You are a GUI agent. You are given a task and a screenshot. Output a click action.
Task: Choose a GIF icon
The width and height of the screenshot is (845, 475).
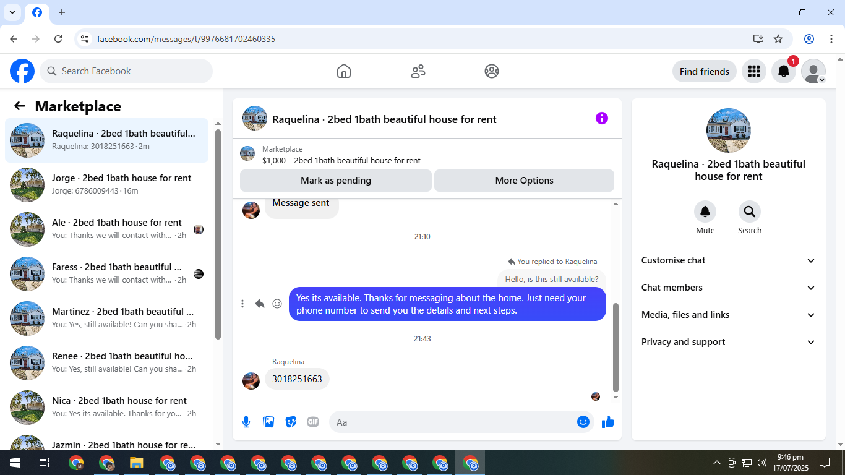click(313, 422)
